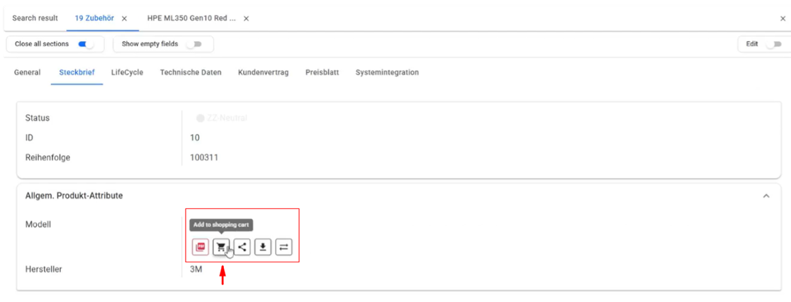The height and width of the screenshot is (302, 791).
Task: Go to the Preisblatt tab
Action: 322,72
